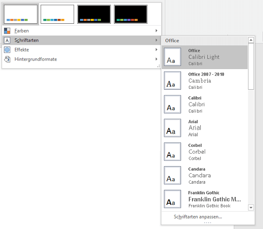The height and width of the screenshot is (229, 263).
Task: Click the Aa preview for Franklin Gothic set
Action: (172, 199)
